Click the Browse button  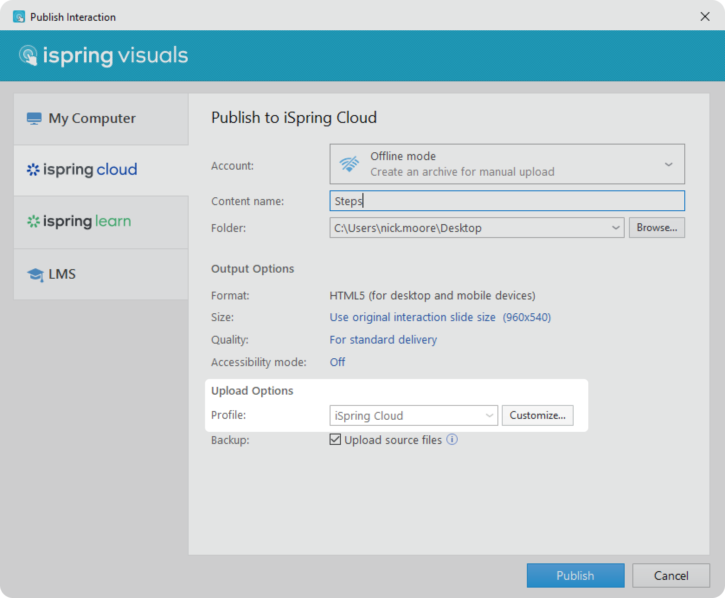657,228
